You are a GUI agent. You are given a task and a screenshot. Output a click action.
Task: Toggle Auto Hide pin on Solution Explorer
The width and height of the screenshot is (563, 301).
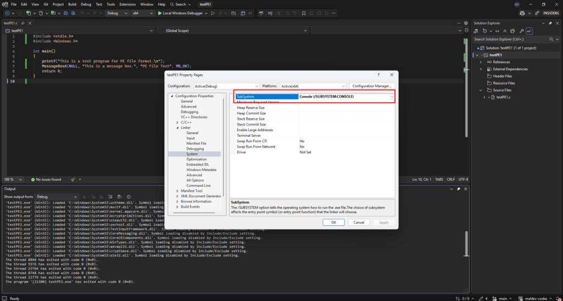coord(551,23)
